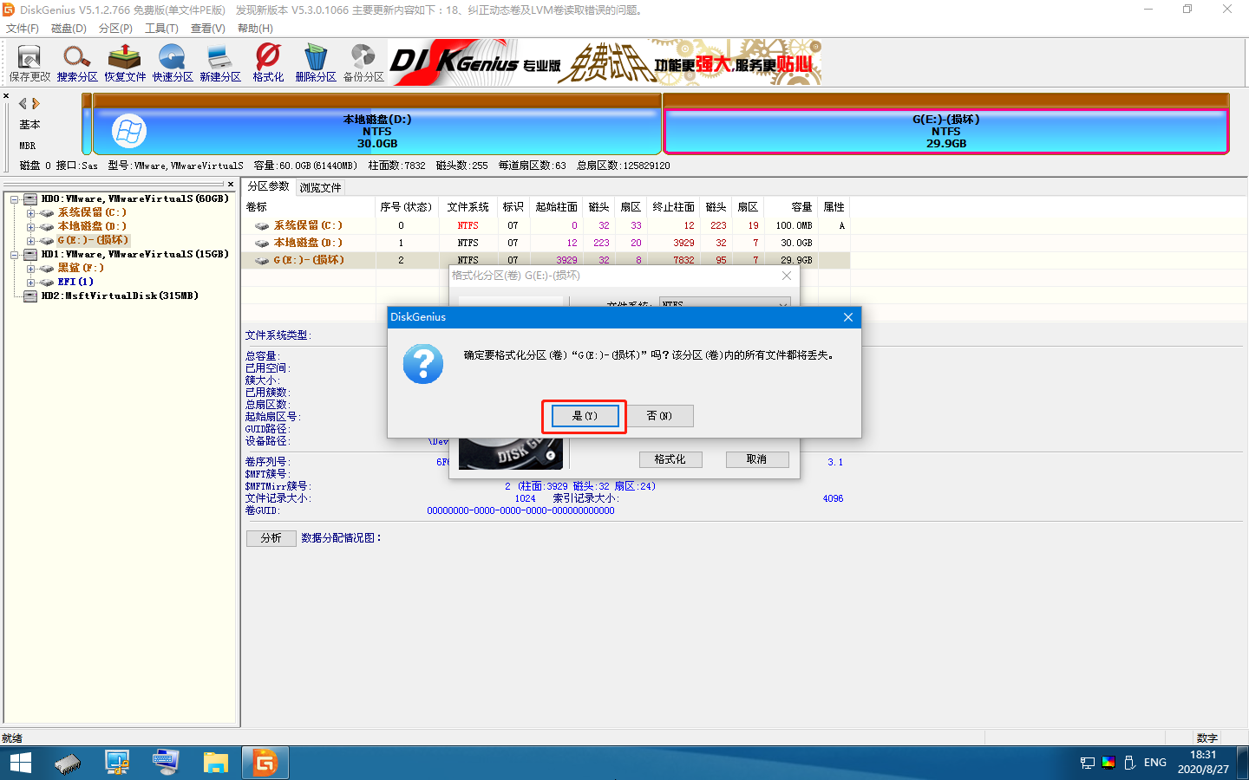Expand G(E:)-(损坏) in the disk tree

pyautogui.click(x=30, y=241)
